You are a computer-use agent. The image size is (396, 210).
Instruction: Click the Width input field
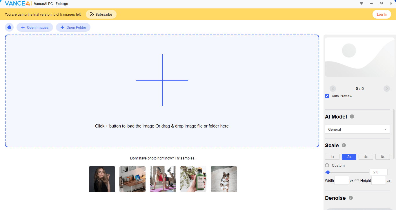pos(341,180)
